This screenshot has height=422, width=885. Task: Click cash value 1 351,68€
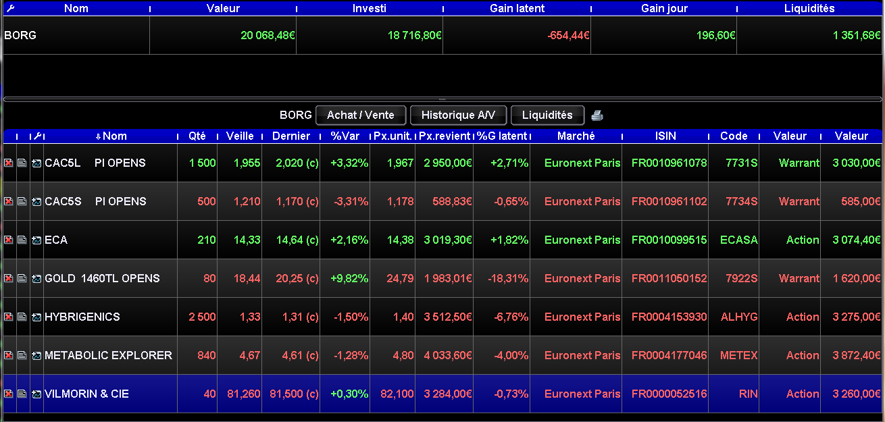855,35
